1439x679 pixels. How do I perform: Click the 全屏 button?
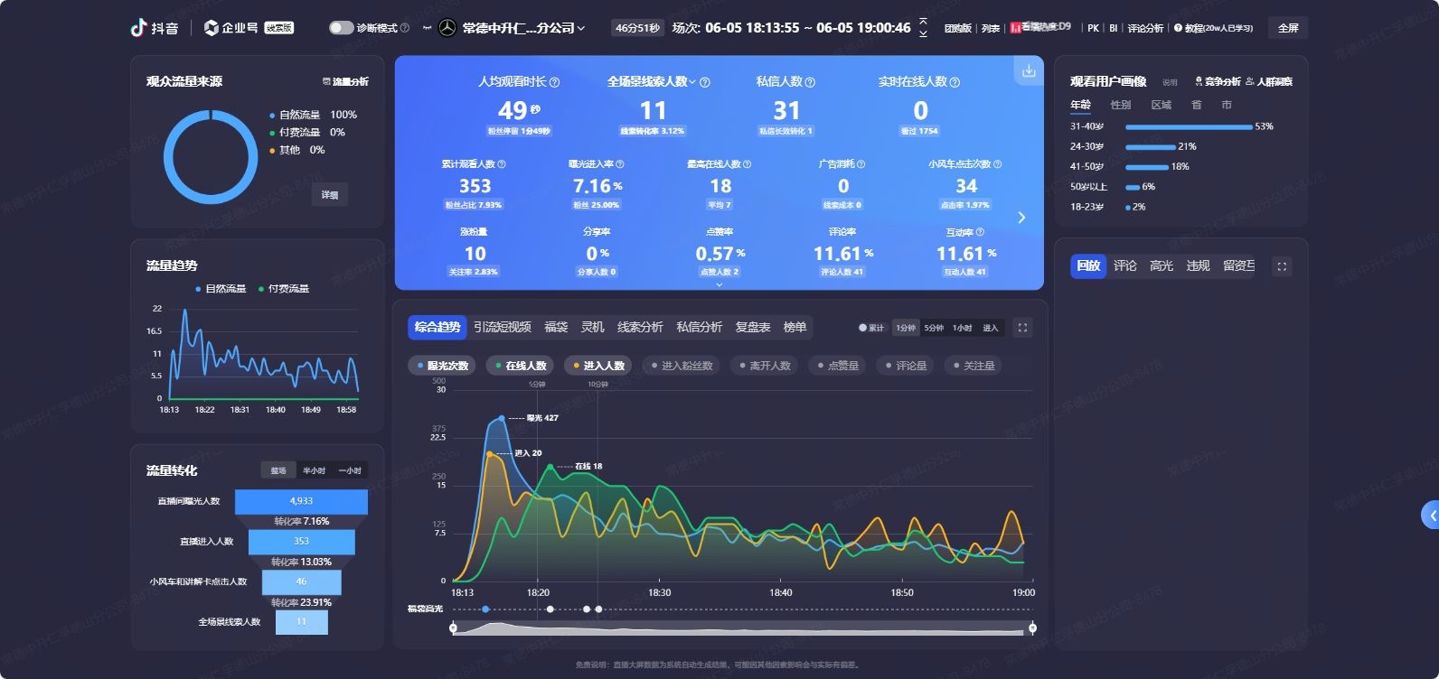tap(1288, 28)
